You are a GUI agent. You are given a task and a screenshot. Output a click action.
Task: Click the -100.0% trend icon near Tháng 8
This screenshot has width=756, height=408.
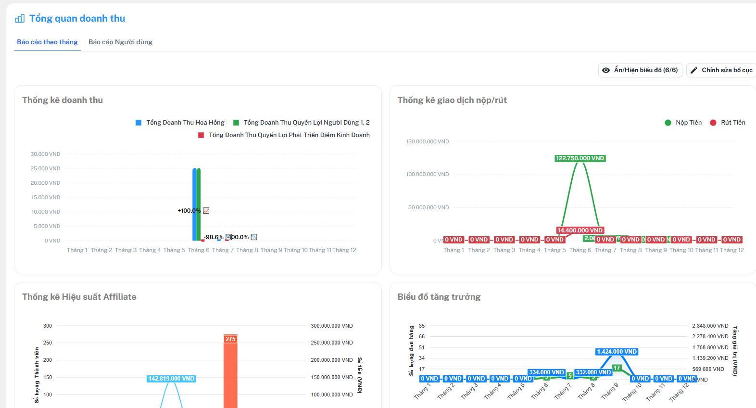click(254, 237)
